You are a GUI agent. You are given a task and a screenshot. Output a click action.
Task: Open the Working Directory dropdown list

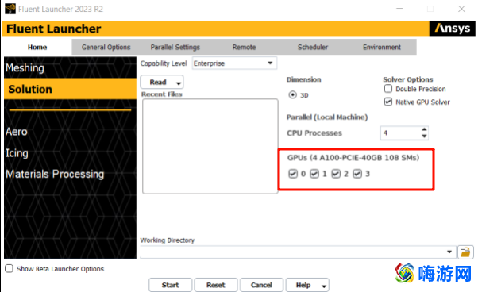(449, 252)
